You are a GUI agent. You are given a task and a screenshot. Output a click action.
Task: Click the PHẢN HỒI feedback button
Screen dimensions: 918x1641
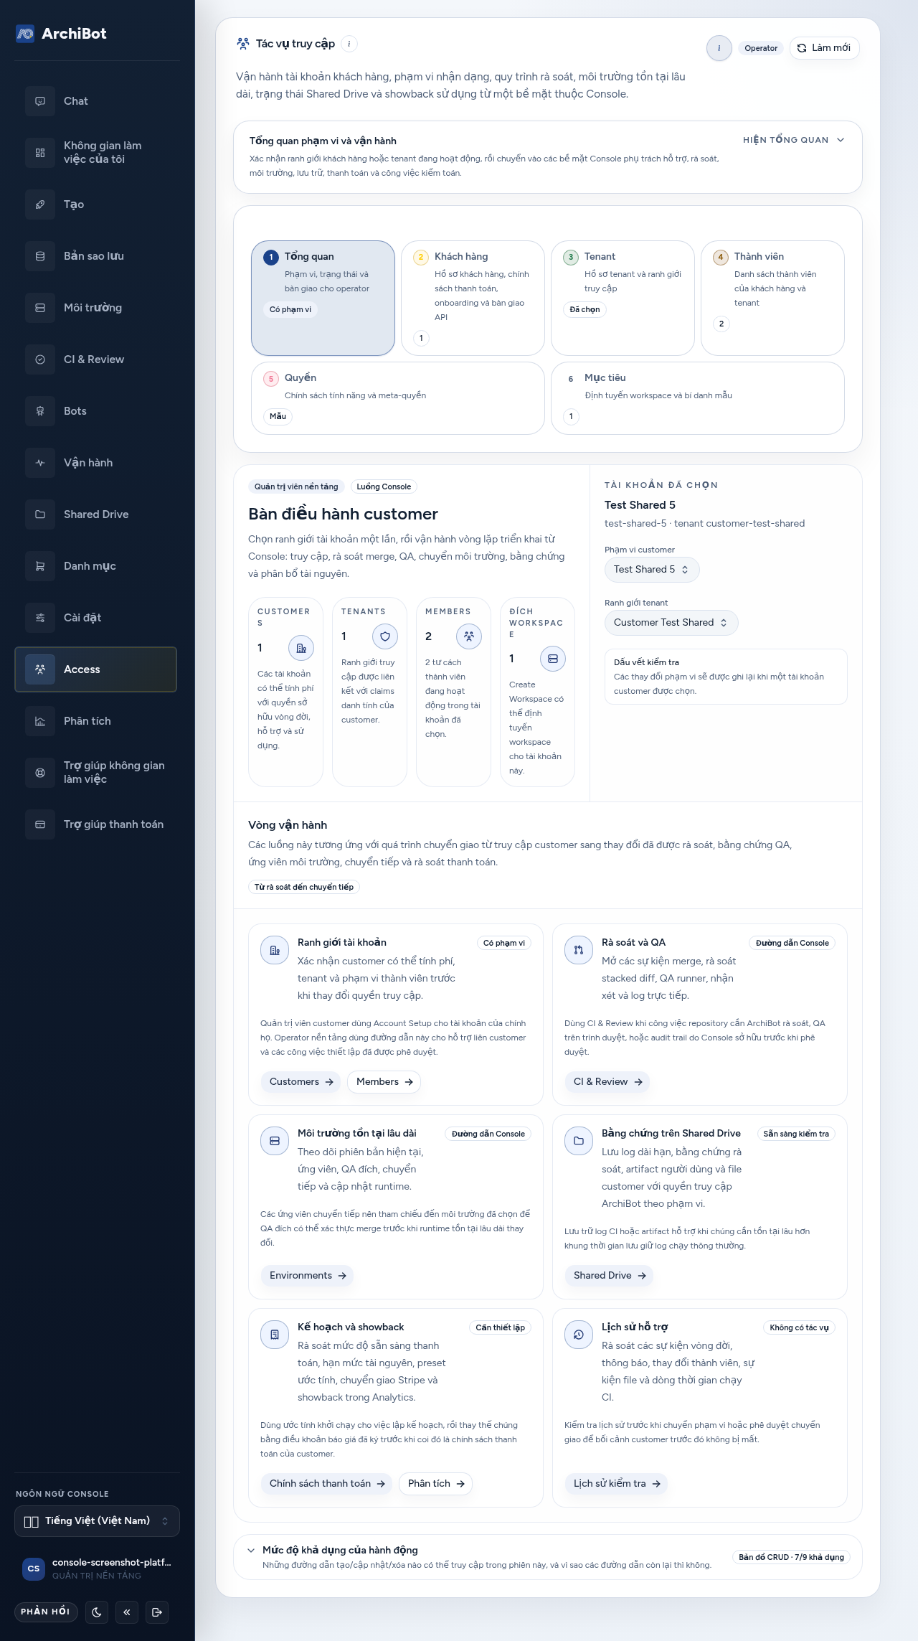click(45, 1612)
